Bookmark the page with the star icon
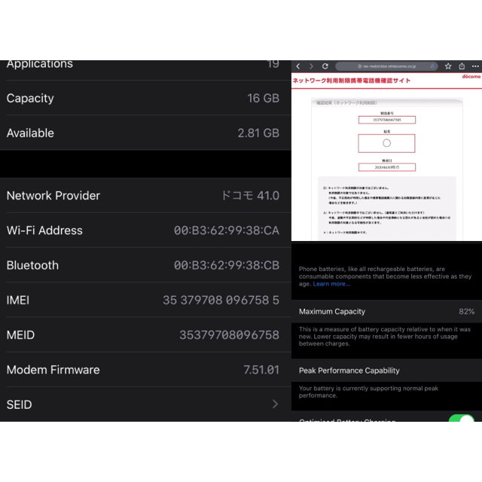This screenshot has width=482, height=482. 448,66
